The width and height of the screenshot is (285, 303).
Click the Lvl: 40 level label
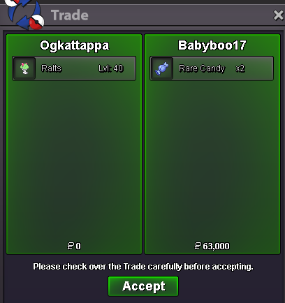pos(111,68)
